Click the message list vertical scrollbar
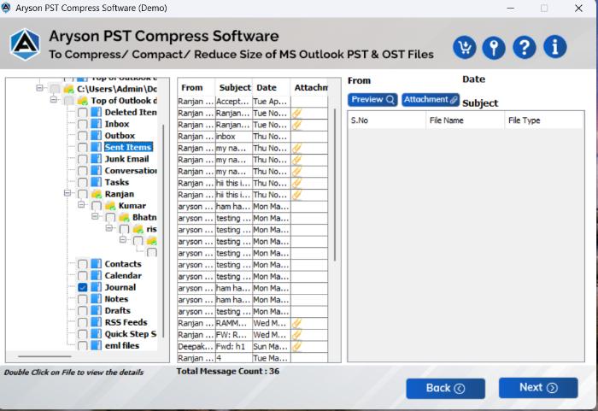Screen dimensions: 598x411 pos(335,185)
